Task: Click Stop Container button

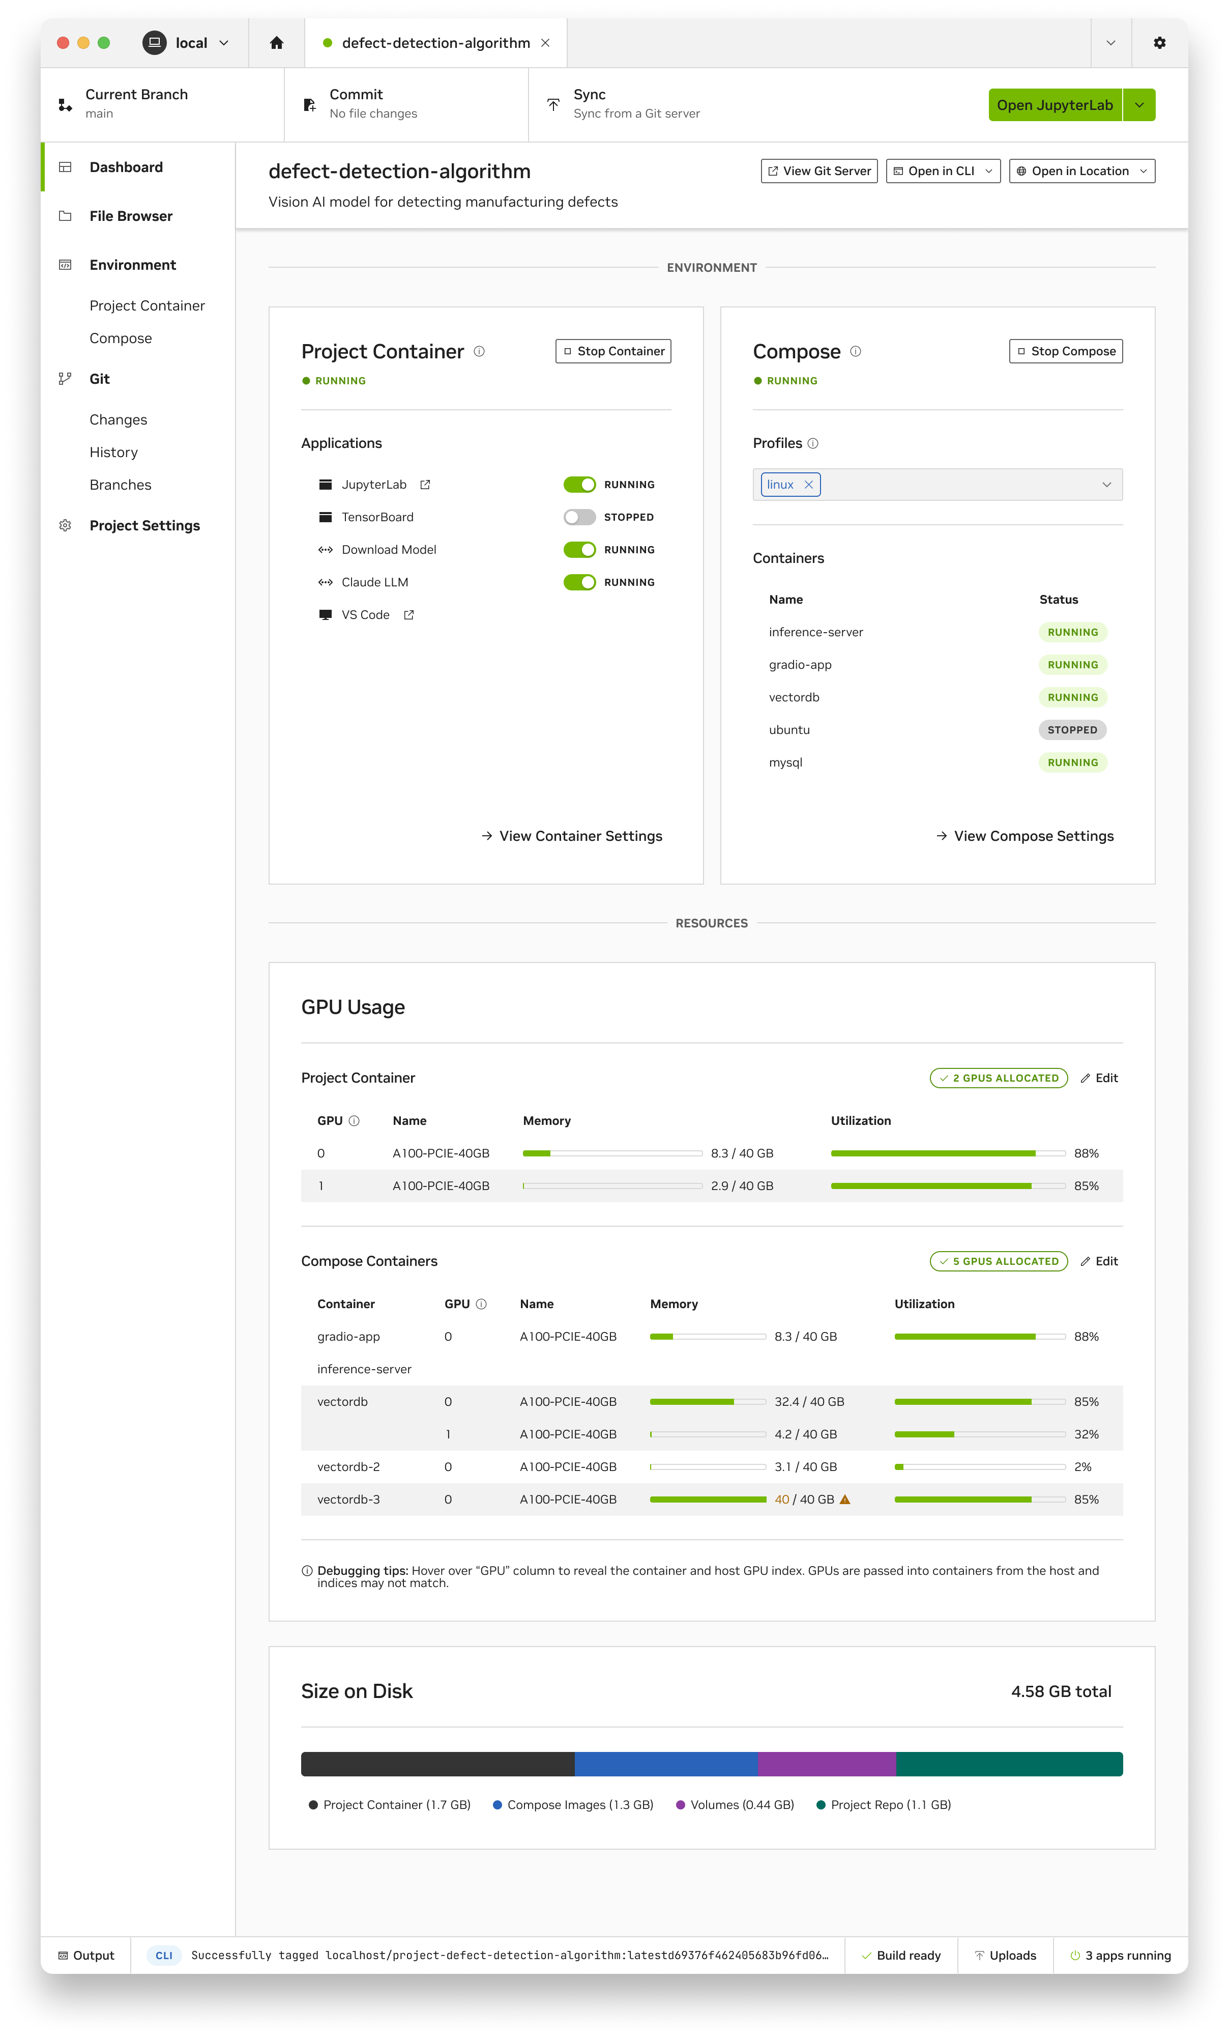Action: pos(613,351)
